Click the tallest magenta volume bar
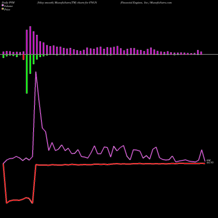This screenshot has height=218, width=218. pos(30,41)
